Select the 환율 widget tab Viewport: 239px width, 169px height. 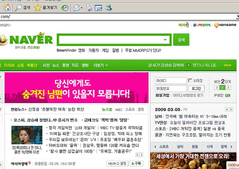tap(195, 146)
